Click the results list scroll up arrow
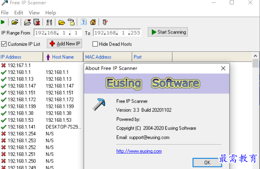The image size is (260, 169). click(255, 56)
